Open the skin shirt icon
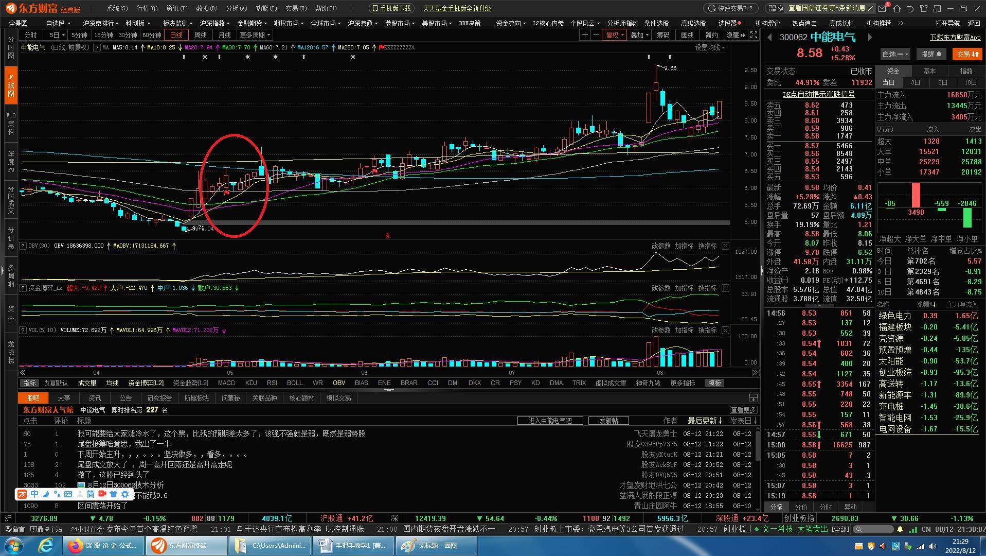 click(x=924, y=8)
